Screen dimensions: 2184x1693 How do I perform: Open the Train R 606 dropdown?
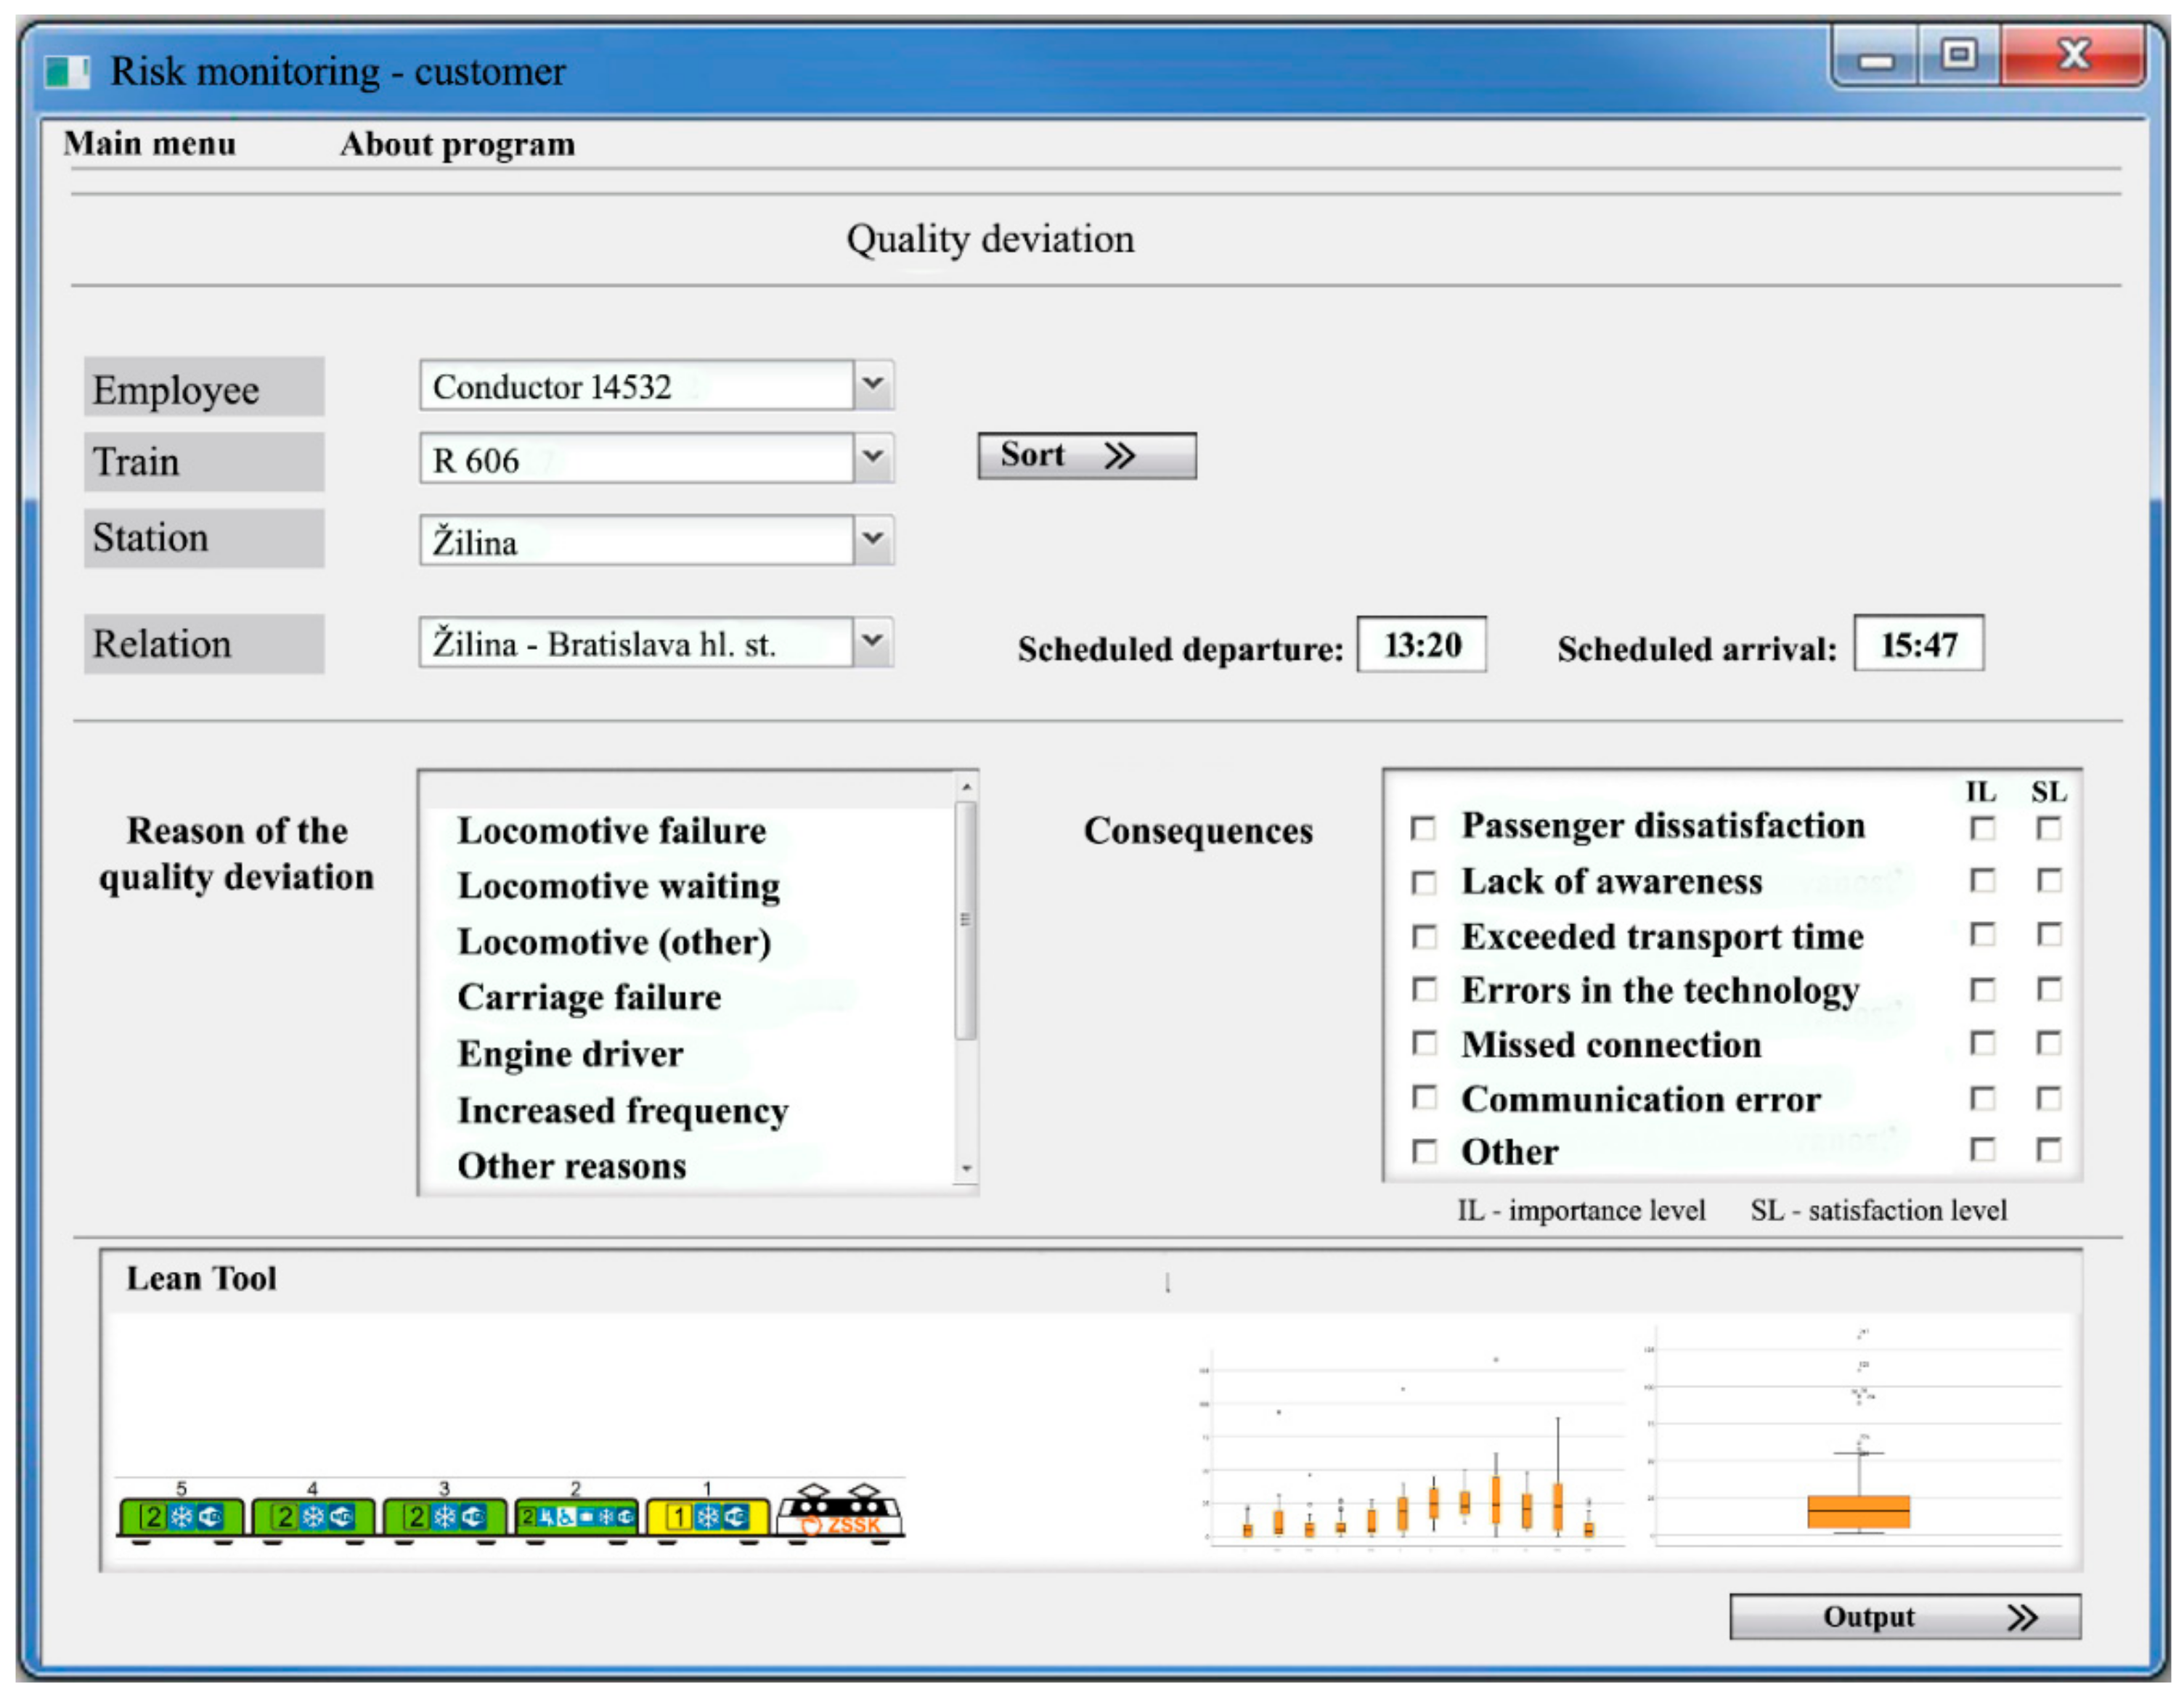click(873, 458)
